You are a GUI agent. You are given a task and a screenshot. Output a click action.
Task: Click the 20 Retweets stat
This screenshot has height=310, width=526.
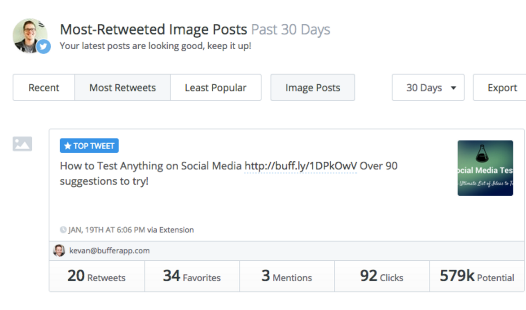(x=97, y=276)
